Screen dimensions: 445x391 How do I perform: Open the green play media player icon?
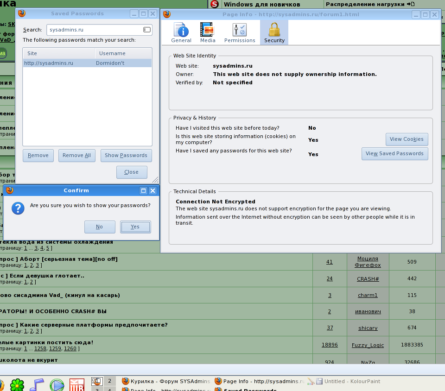coord(57,385)
